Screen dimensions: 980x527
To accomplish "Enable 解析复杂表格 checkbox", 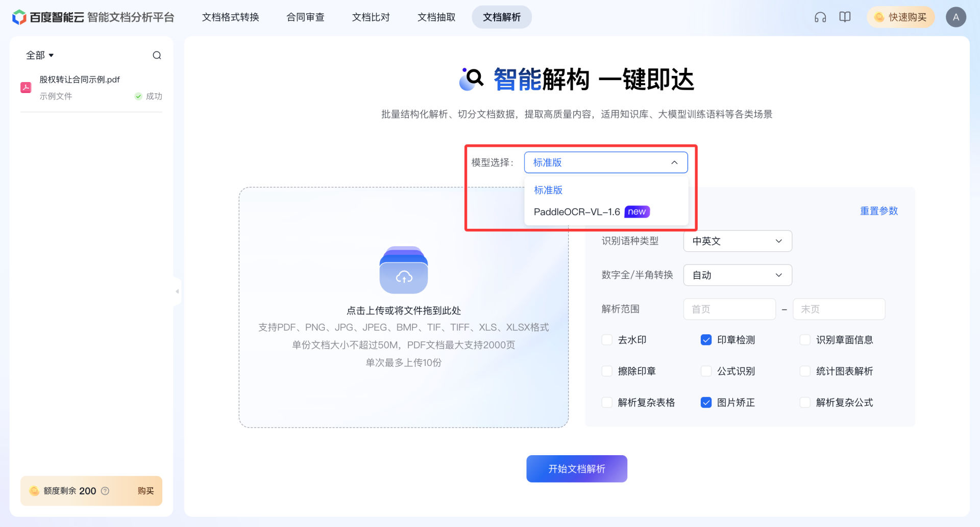I will click(x=607, y=403).
